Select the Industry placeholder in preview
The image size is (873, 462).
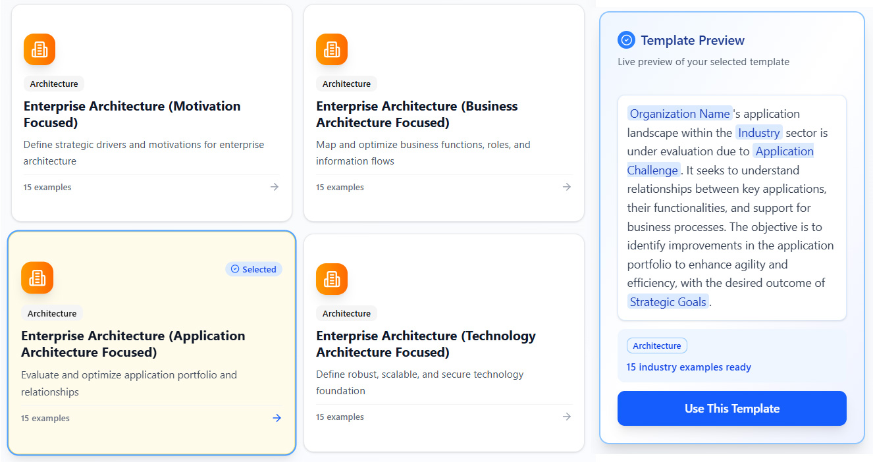(x=758, y=133)
